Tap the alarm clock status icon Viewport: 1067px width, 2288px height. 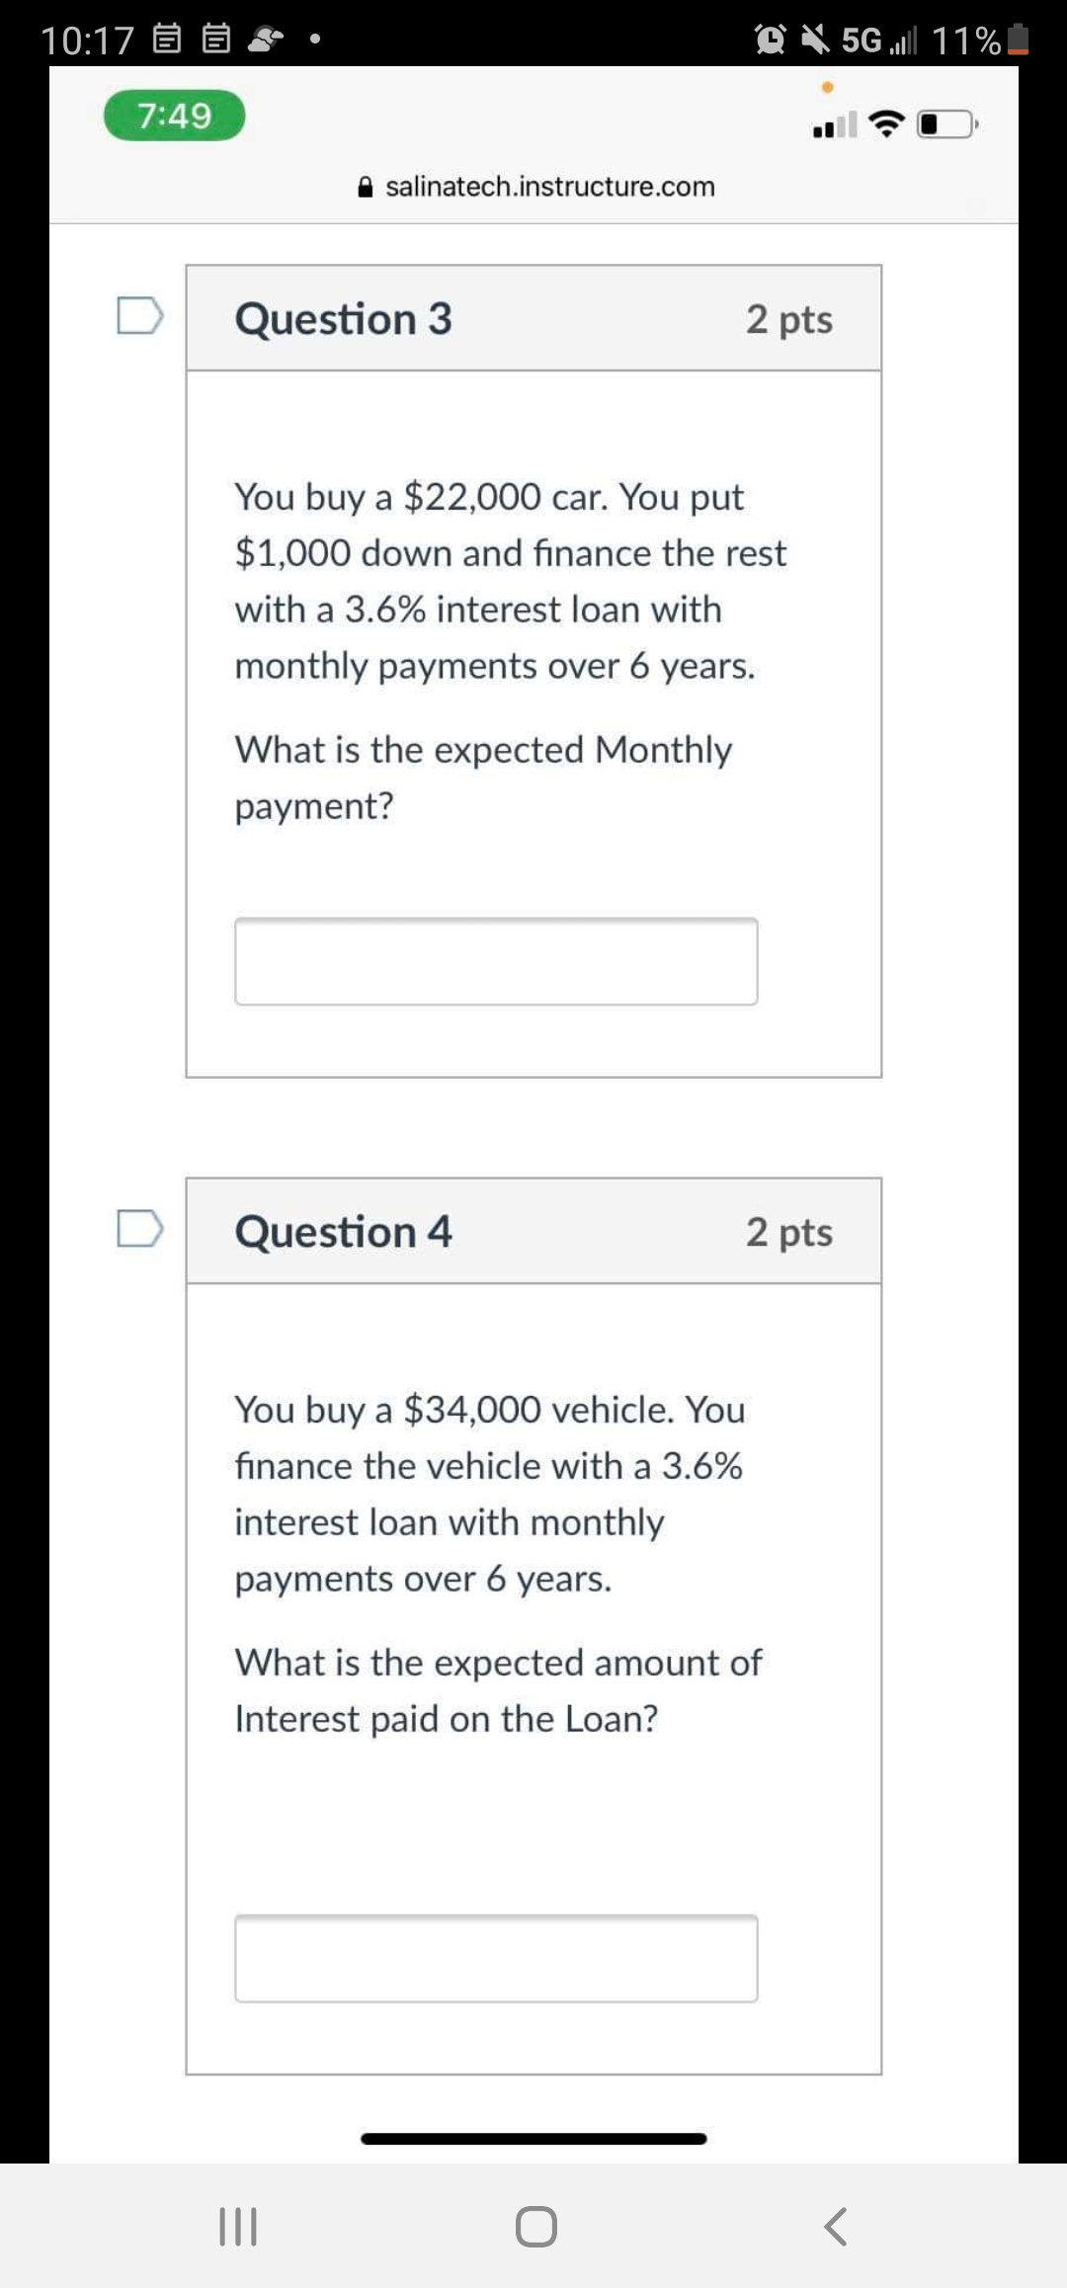pos(770,40)
